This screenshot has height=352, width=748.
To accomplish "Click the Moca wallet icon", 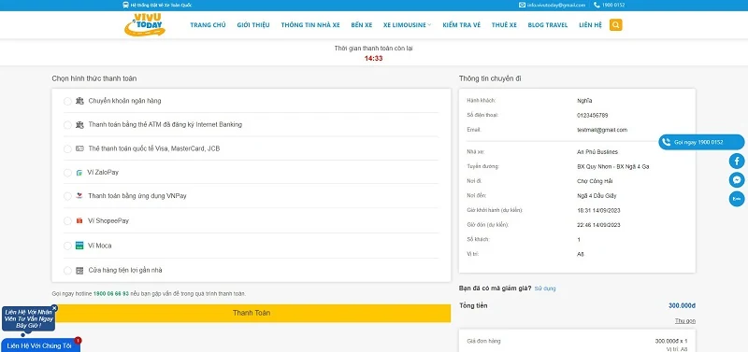I will [x=79, y=246].
